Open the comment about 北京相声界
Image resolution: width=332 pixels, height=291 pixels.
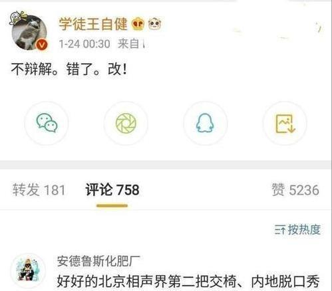point(188,282)
